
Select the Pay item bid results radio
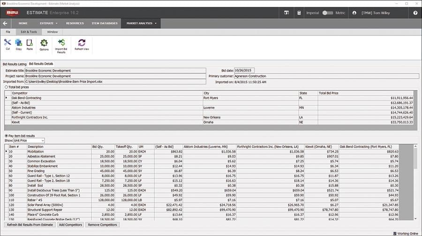(6, 135)
